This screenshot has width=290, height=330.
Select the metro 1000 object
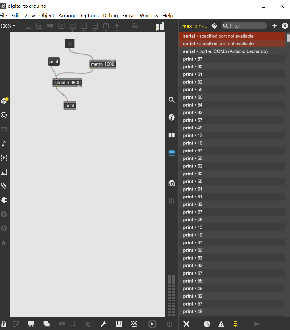coord(103,64)
